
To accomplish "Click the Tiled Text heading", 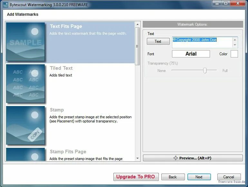I will point(61,68).
